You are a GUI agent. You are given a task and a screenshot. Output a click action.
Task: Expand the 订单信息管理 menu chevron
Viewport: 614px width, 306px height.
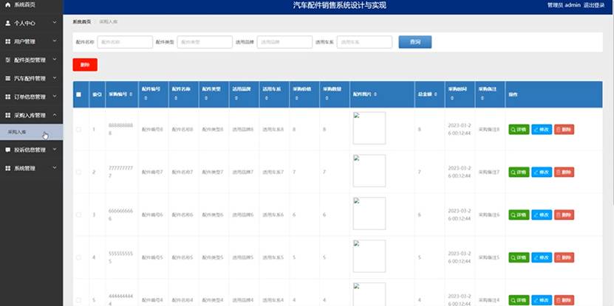55,96
